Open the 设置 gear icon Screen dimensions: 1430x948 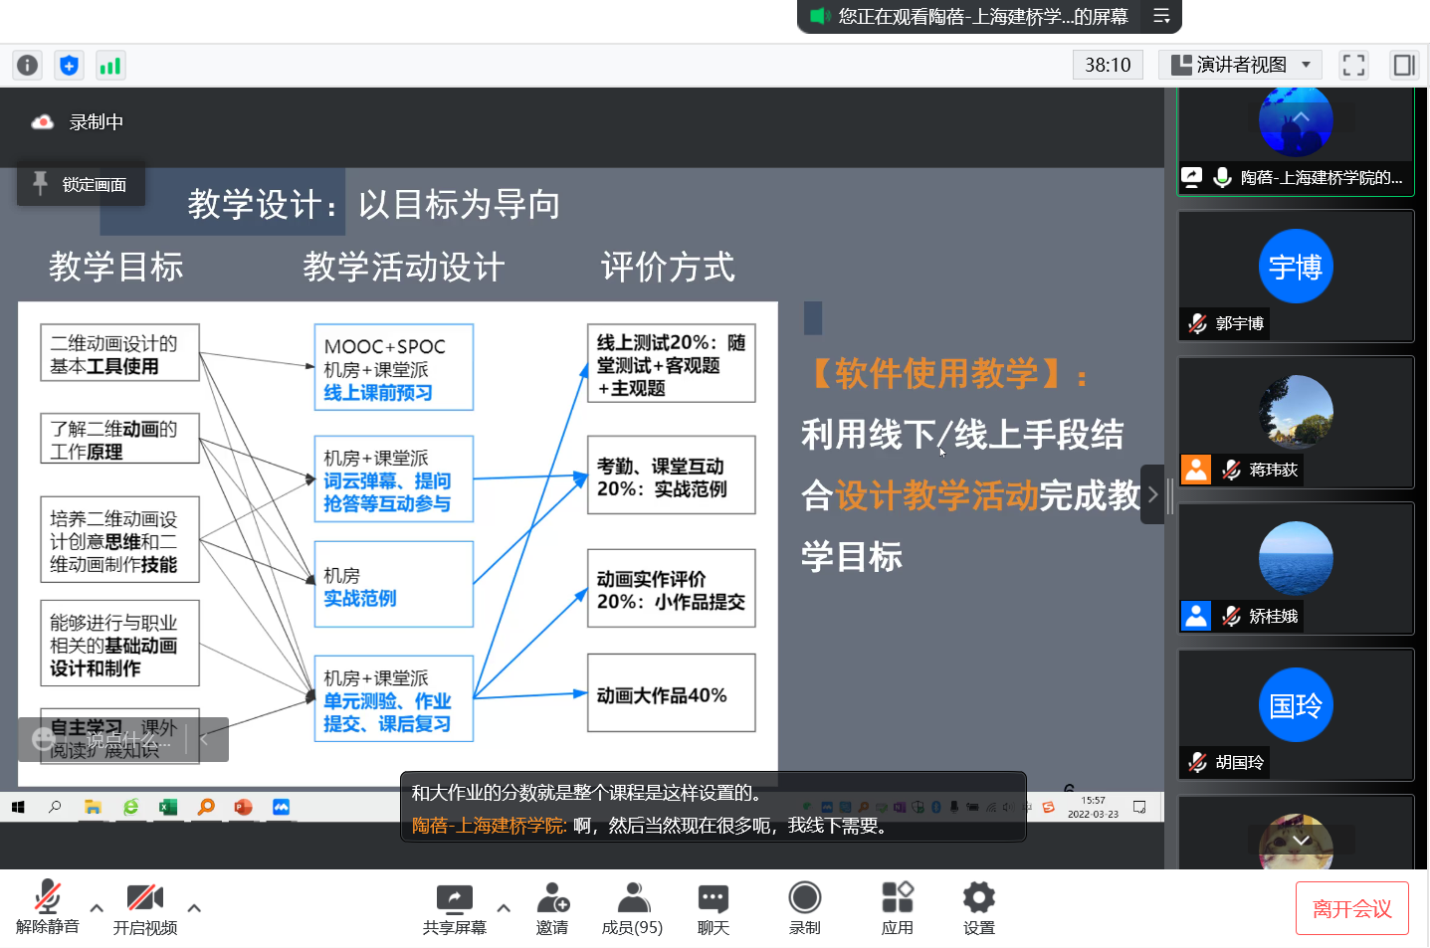(978, 907)
